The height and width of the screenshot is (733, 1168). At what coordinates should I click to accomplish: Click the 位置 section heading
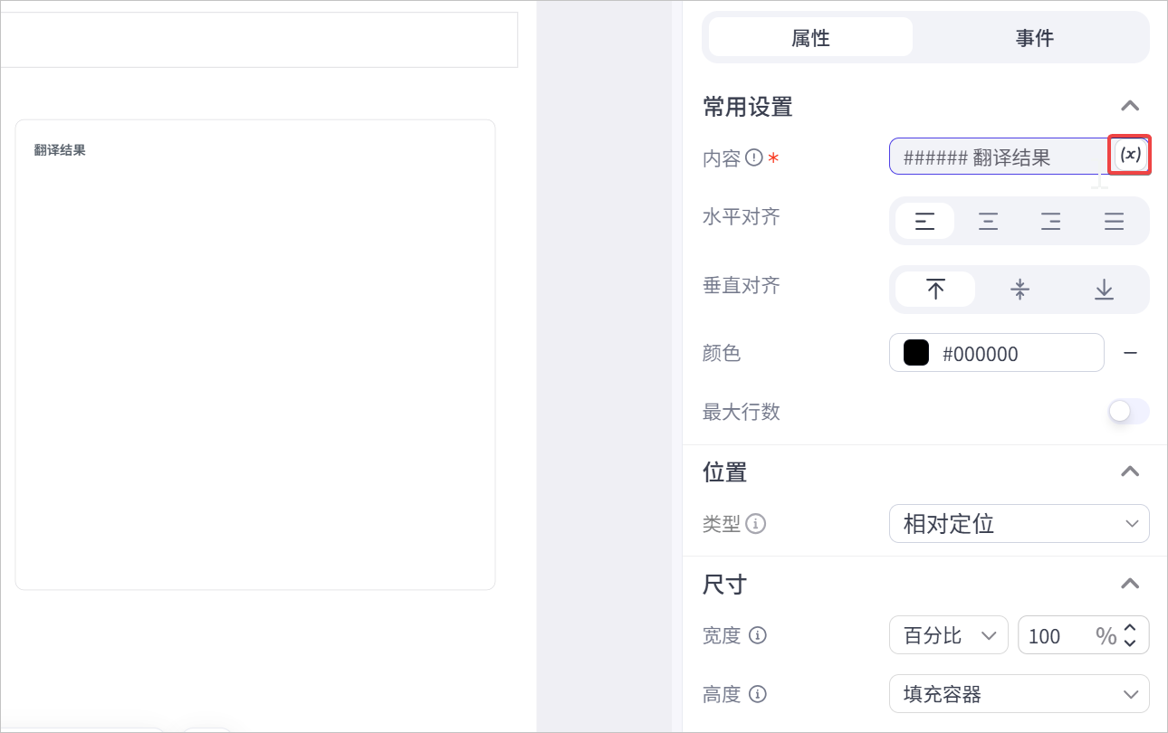point(724,471)
